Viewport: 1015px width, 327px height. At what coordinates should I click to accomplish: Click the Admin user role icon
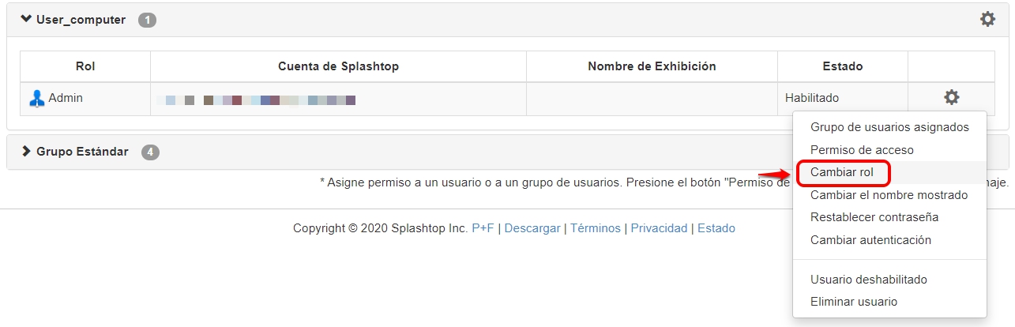pos(36,99)
